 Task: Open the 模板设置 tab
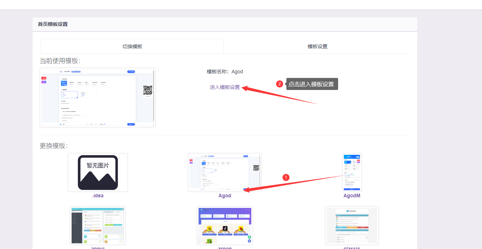point(317,46)
